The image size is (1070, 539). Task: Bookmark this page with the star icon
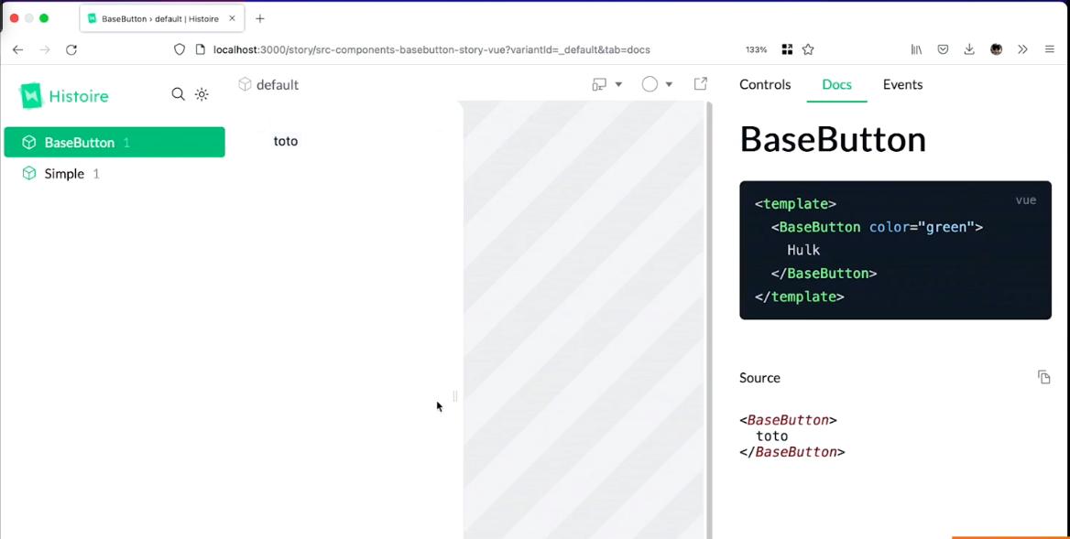point(808,49)
